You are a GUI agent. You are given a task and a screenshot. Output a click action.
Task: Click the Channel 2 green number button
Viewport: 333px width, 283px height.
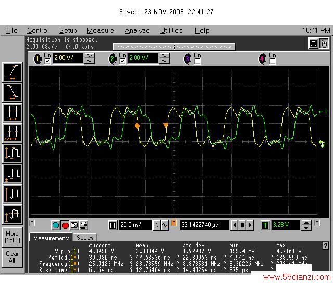pyautogui.click(x=112, y=59)
